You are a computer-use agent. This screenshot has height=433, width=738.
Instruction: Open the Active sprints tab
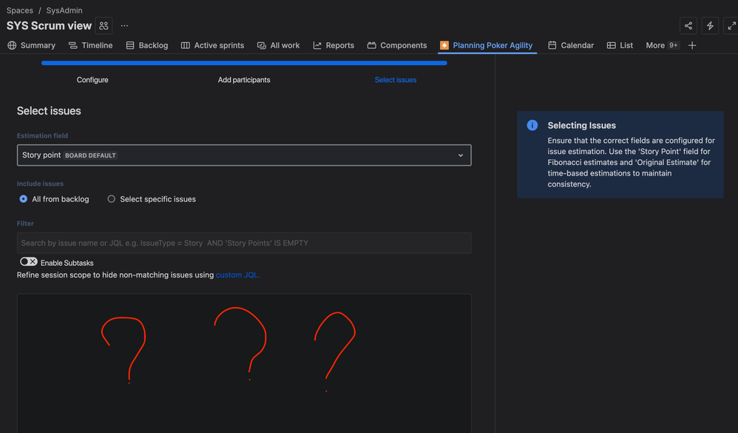pyautogui.click(x=212, y=45)
